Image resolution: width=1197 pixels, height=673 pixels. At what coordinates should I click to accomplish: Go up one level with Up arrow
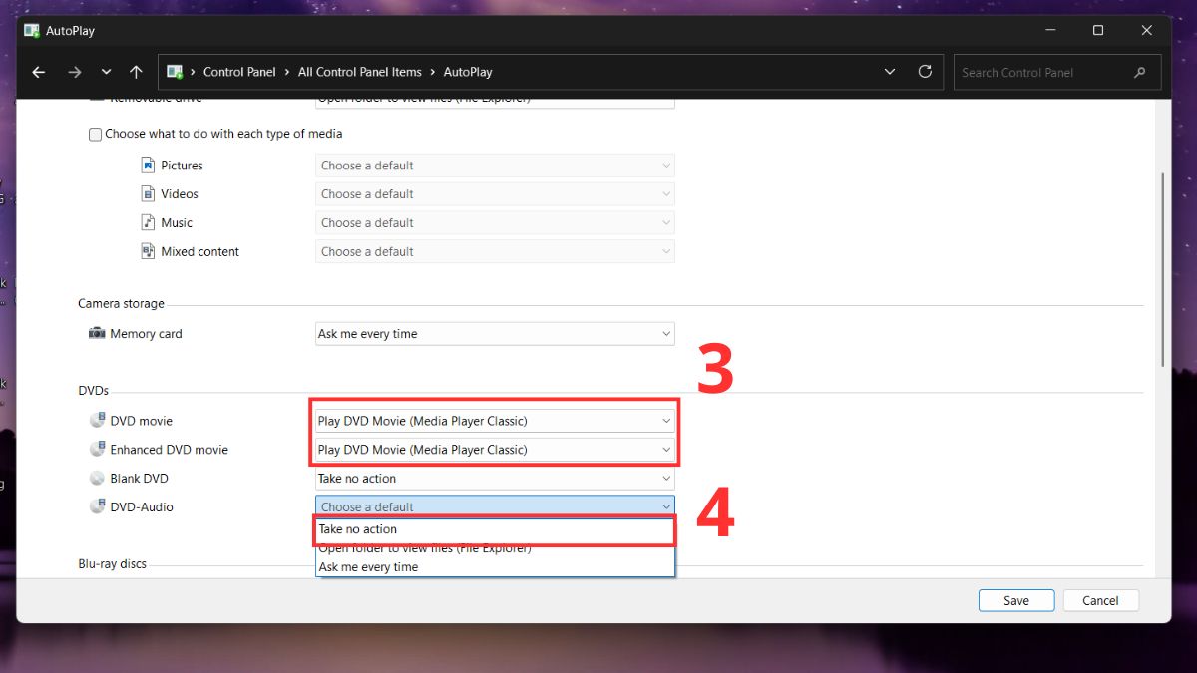tap(137, 72)
